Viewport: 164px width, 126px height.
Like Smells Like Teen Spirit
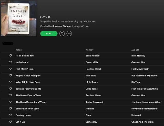pyautogui.click(x=11, y=109)
